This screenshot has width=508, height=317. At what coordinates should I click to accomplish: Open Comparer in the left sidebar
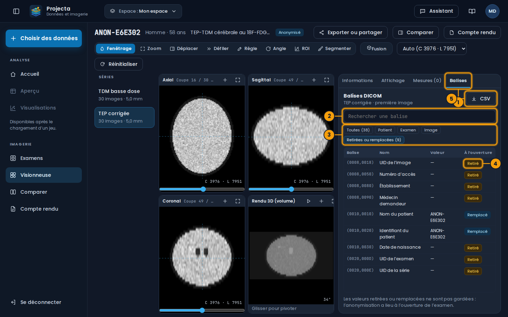44,192
